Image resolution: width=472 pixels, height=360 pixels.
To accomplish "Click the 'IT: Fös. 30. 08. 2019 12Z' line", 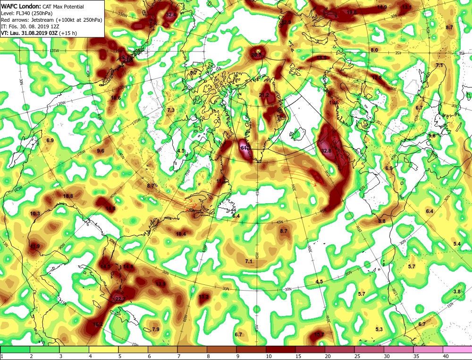I will [30, 26].
